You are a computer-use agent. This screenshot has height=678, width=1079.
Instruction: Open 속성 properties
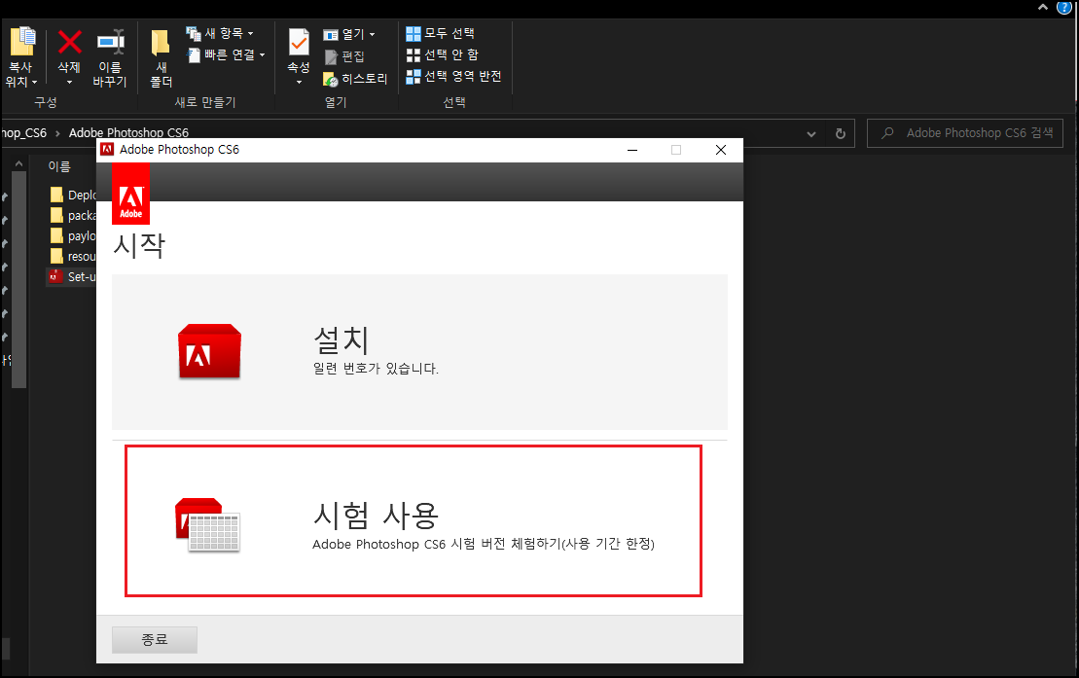[x=299, y=50]
